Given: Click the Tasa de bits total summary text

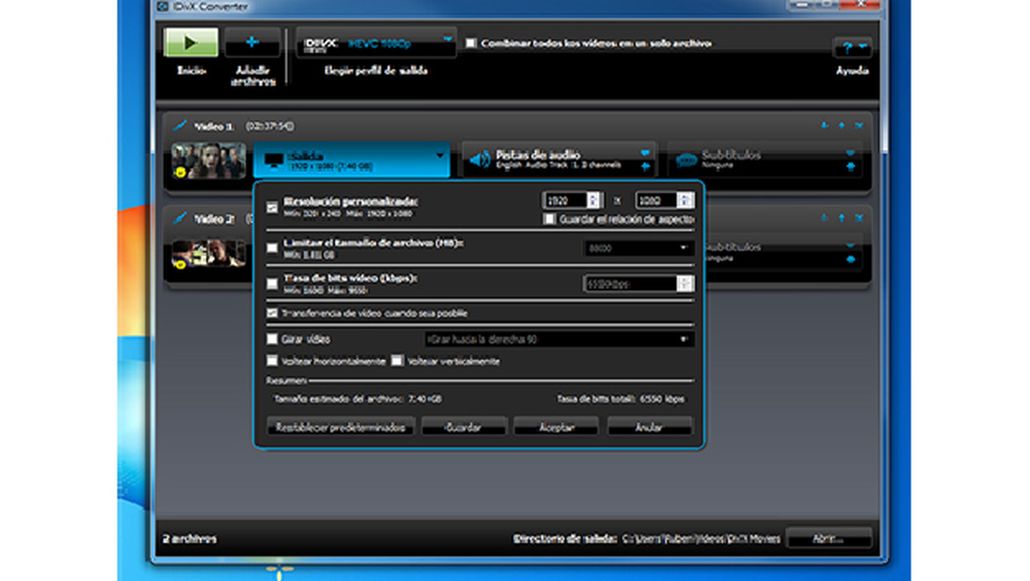Looking at the screenshot, I should click(621, 399).
